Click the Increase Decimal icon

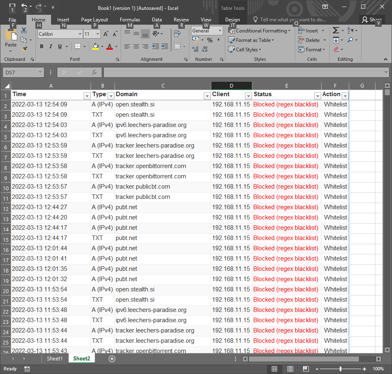196,49
